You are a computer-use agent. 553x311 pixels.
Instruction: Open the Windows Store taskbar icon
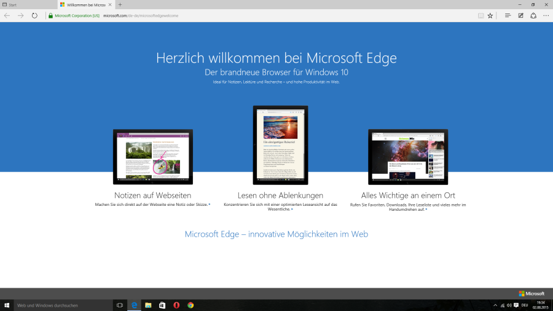[162, 305]
